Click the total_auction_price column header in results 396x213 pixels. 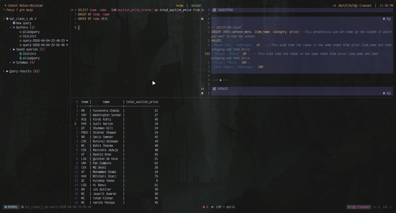click(142, 102)
